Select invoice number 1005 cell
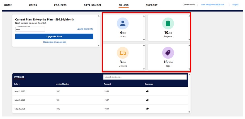Image resolution: width=245 pixels, height=119 pixels. 58,91
